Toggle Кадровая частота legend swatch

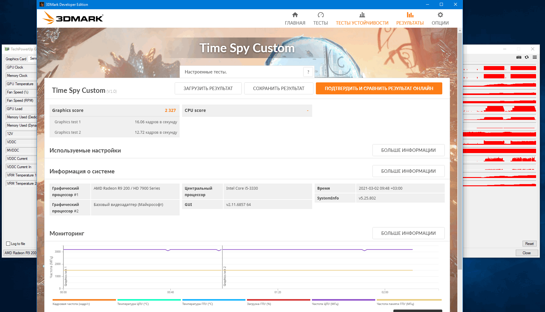coord(84,300)
